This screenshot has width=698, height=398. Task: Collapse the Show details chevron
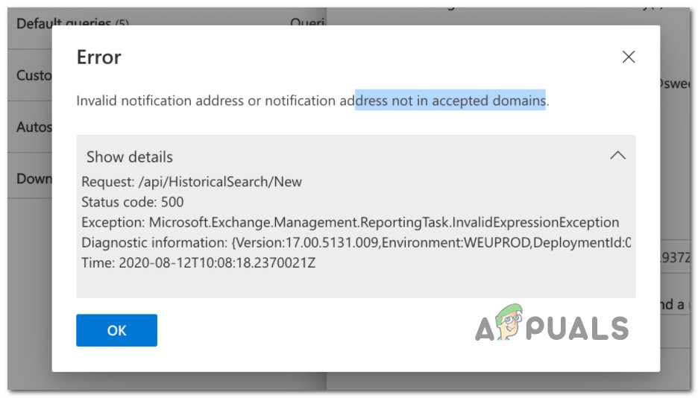[x=617, y=156]
